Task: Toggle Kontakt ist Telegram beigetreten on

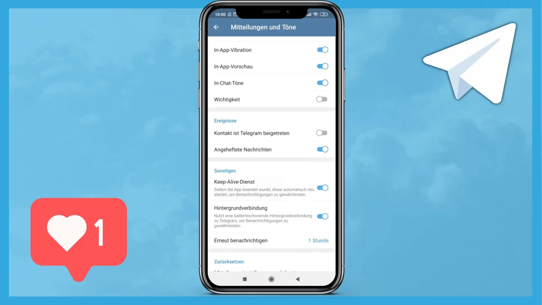Action: tap(322, 133)
